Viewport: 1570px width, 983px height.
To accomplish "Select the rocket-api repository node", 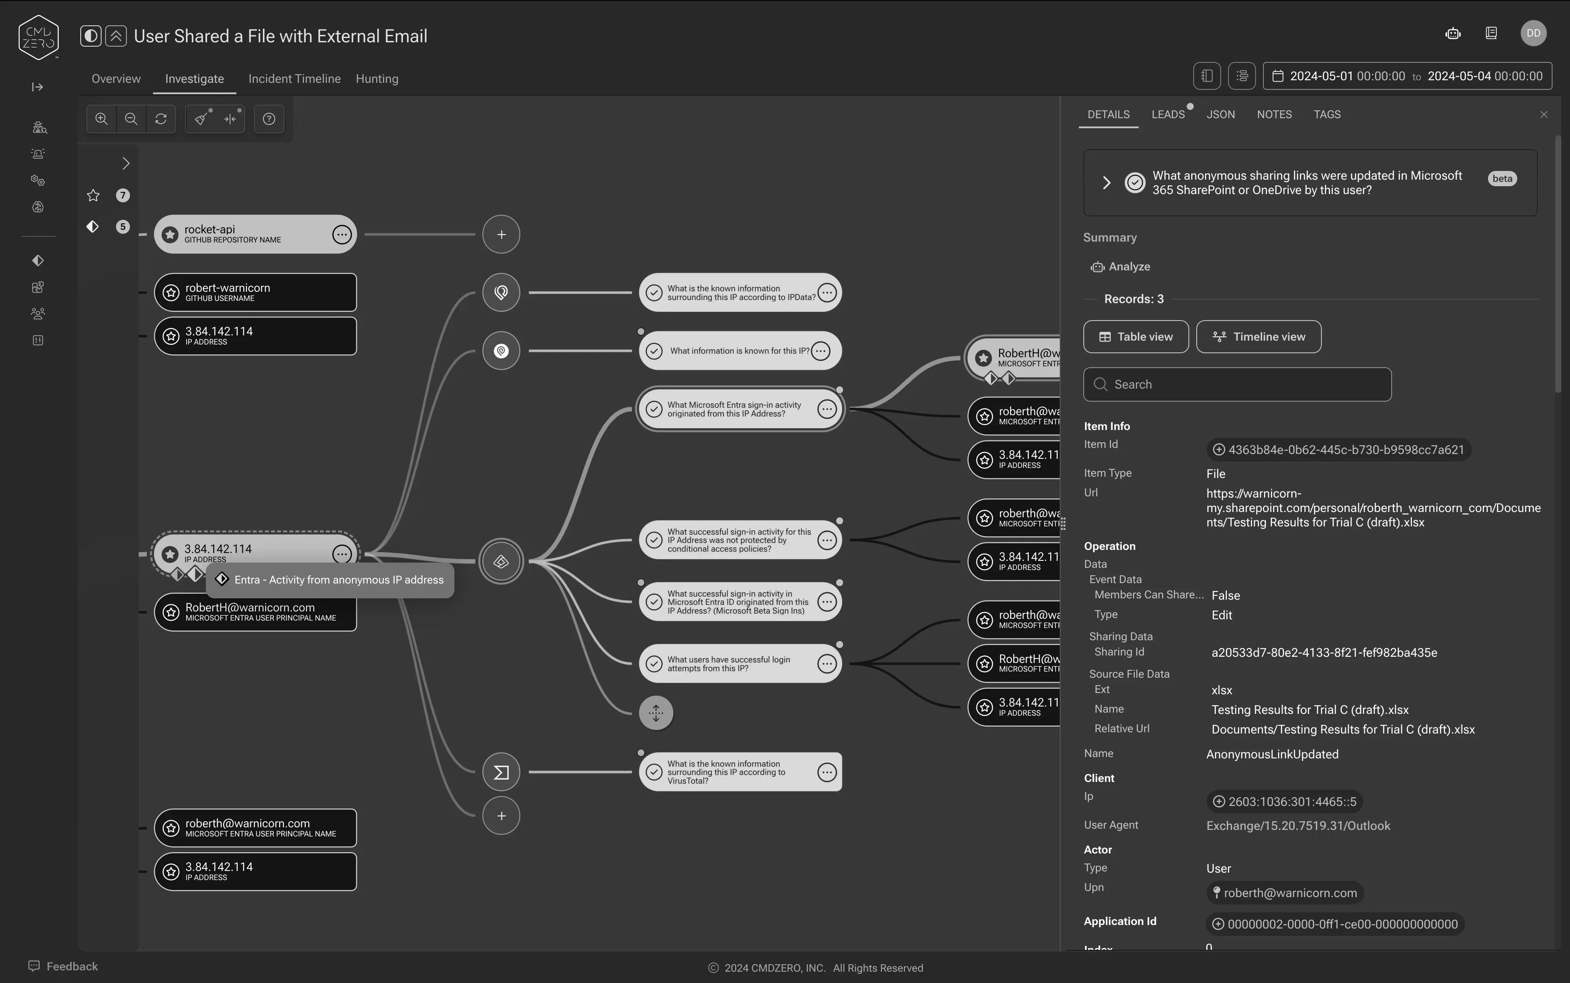I will point(255,234).
